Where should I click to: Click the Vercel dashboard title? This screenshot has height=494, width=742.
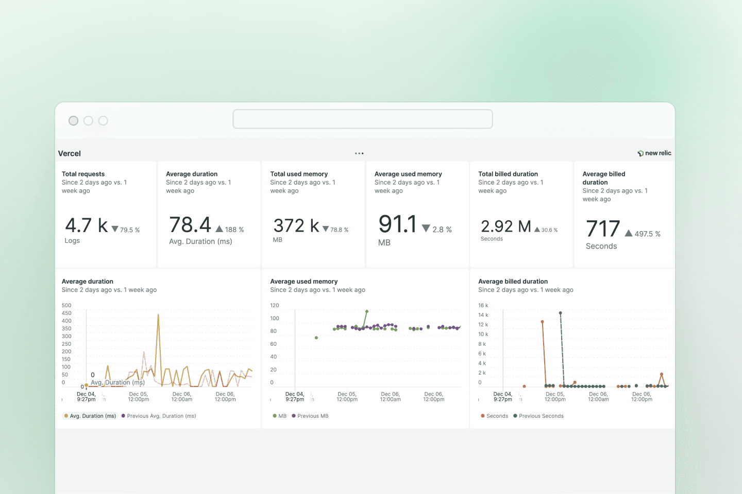pos(70,153)
